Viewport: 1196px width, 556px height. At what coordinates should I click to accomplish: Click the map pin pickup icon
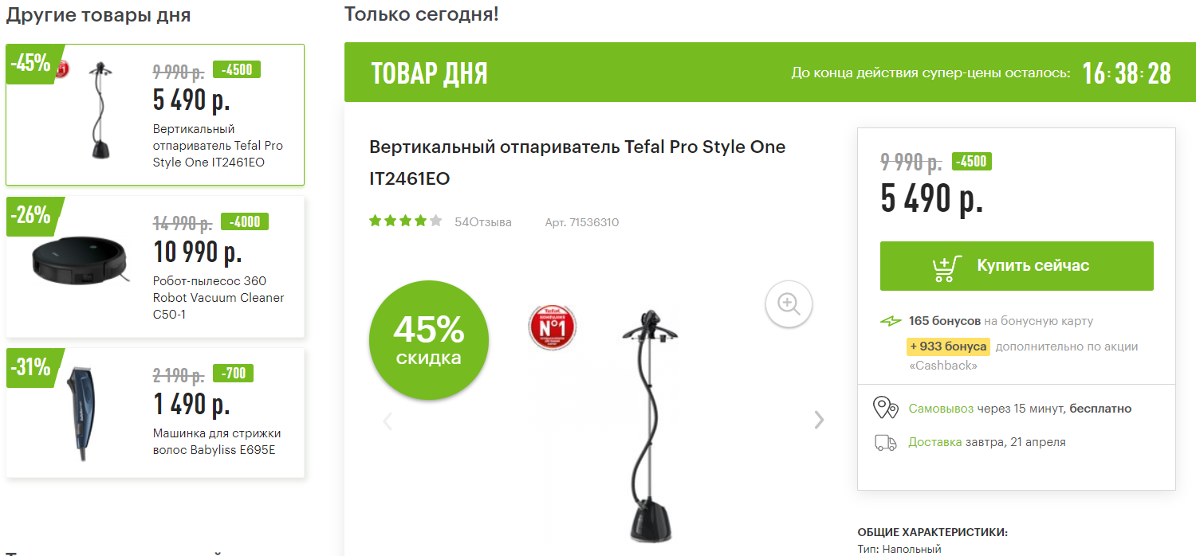point(886,408)
